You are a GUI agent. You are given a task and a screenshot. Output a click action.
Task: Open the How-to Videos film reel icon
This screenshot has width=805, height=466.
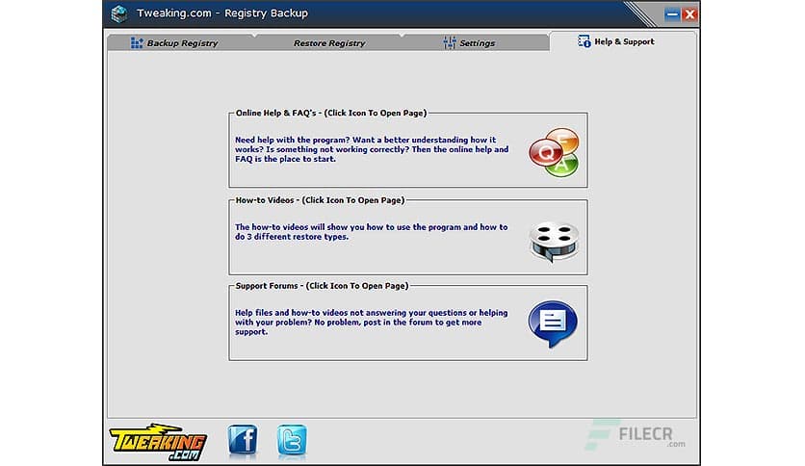click(554, 241)
